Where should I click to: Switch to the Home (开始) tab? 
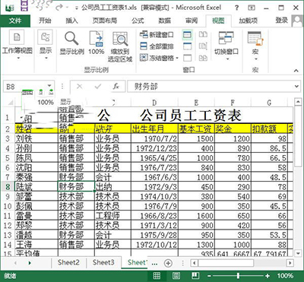pos(45,21)
